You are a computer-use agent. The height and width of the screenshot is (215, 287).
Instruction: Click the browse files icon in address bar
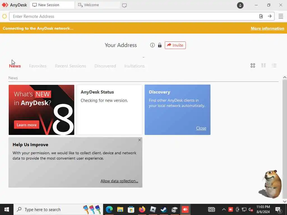coord(261,16)
